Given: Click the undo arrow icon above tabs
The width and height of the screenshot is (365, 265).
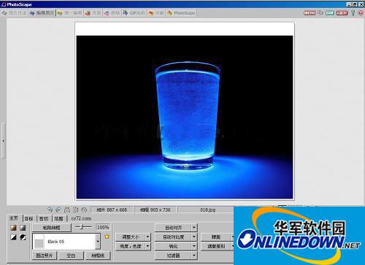Looking at the screenshot, I should point(50,210).
